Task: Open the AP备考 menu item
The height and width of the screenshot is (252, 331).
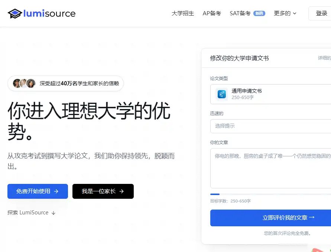Action: (x=212, y=13)
